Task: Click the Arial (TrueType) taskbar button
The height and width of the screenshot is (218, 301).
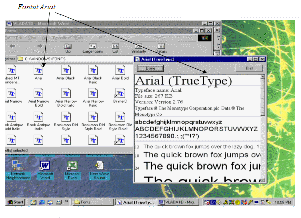Action: 136,202
